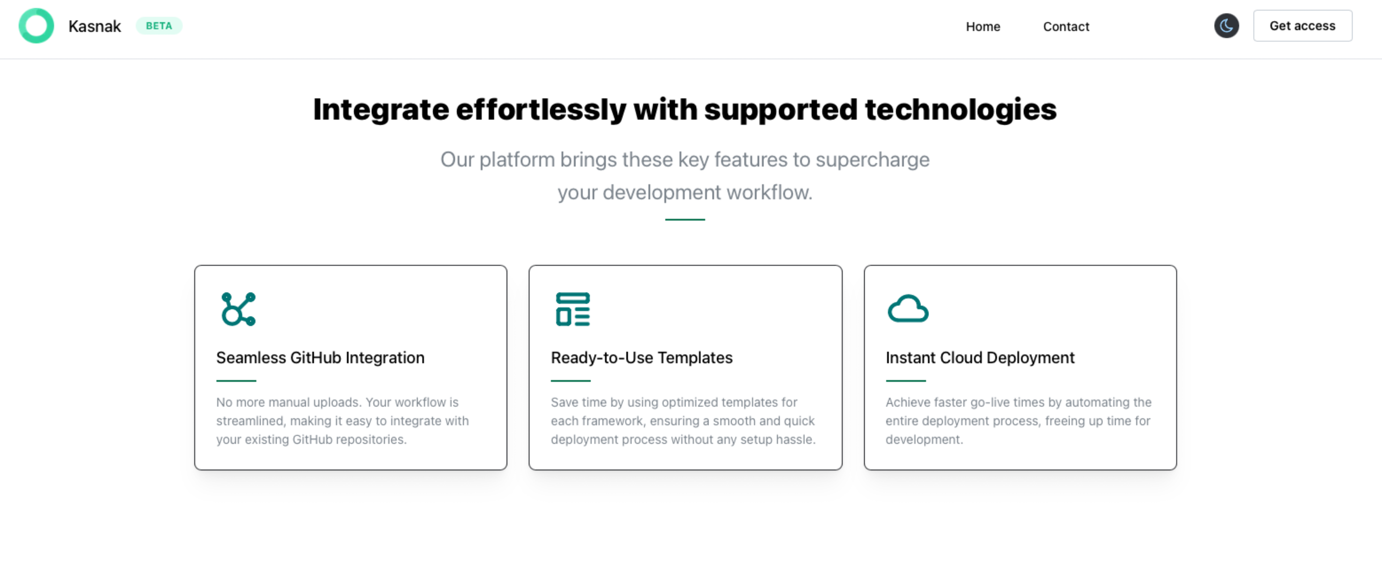Click the Kasnak brand name
Screen dimensions: 1382x567
click(x=94, y=26)
